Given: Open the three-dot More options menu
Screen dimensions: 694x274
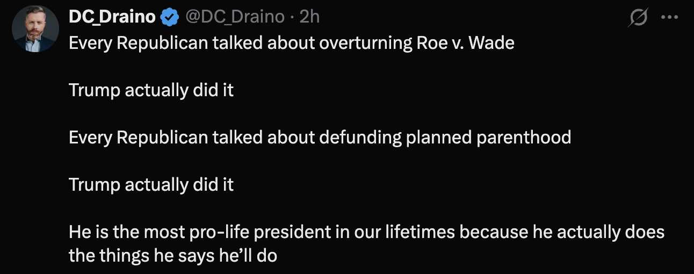Looking at the screenshot, I should pos(669,18).
